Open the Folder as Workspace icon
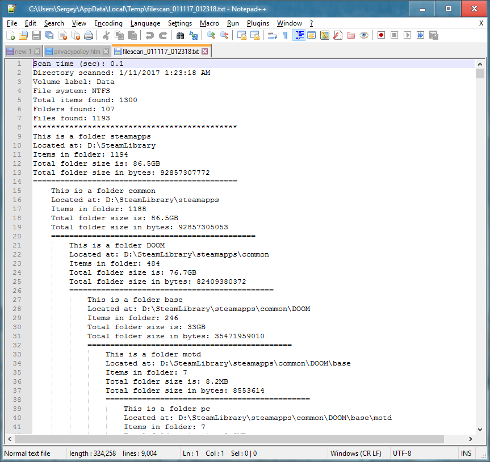The height and width of the screenshot is (462, 490). tap(351, 35)
